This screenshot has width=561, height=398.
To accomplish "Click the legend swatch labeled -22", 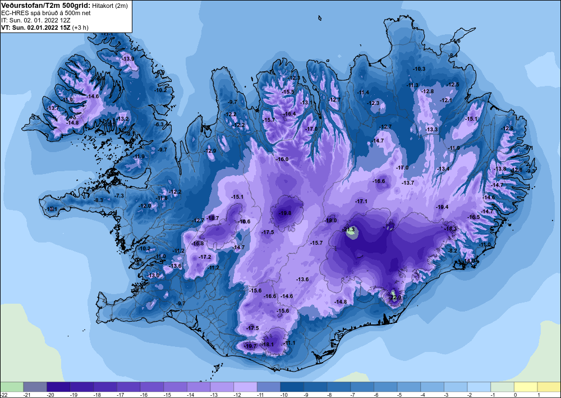I will click(12, 387).
